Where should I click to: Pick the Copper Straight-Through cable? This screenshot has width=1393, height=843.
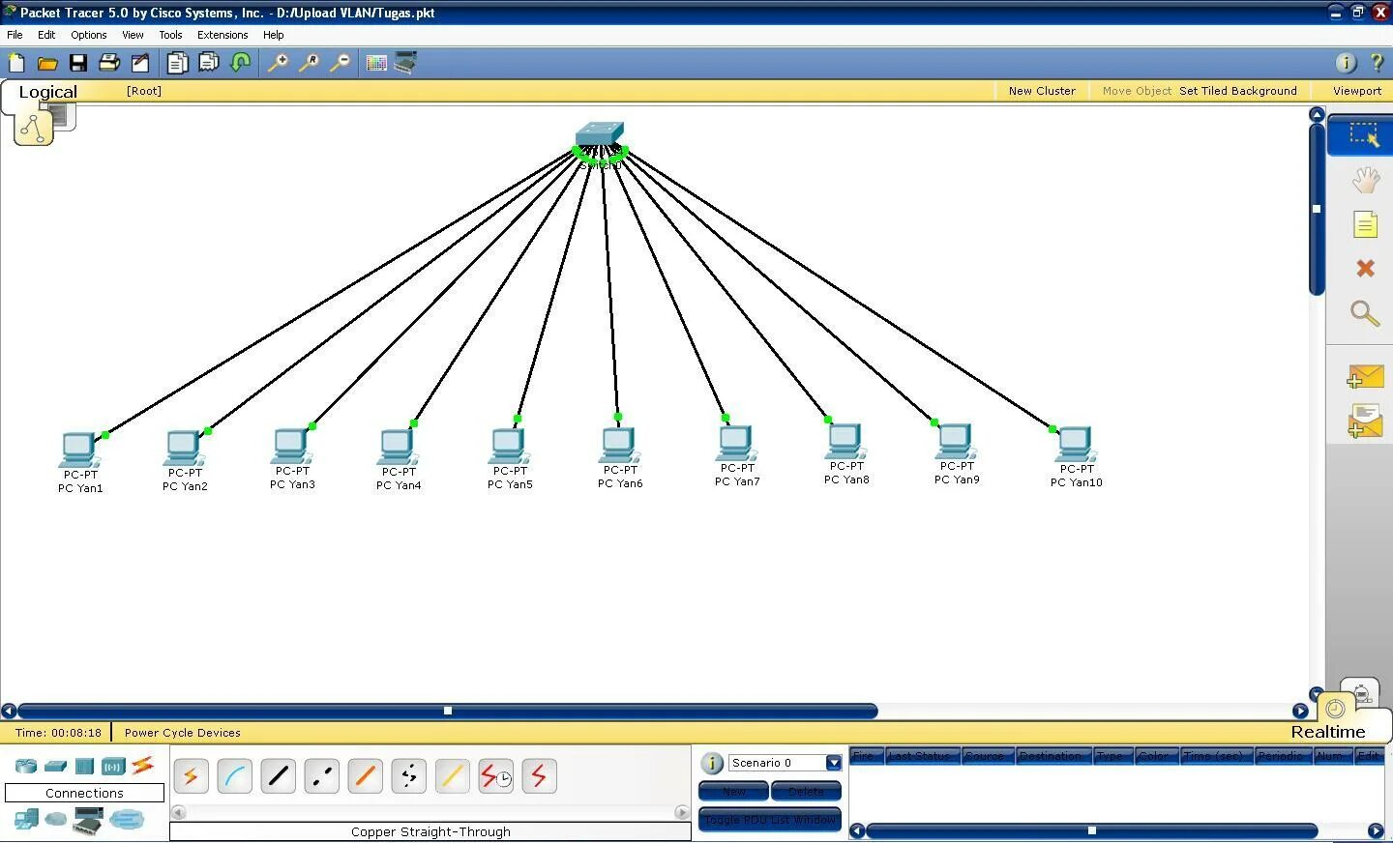coord(278,776)
